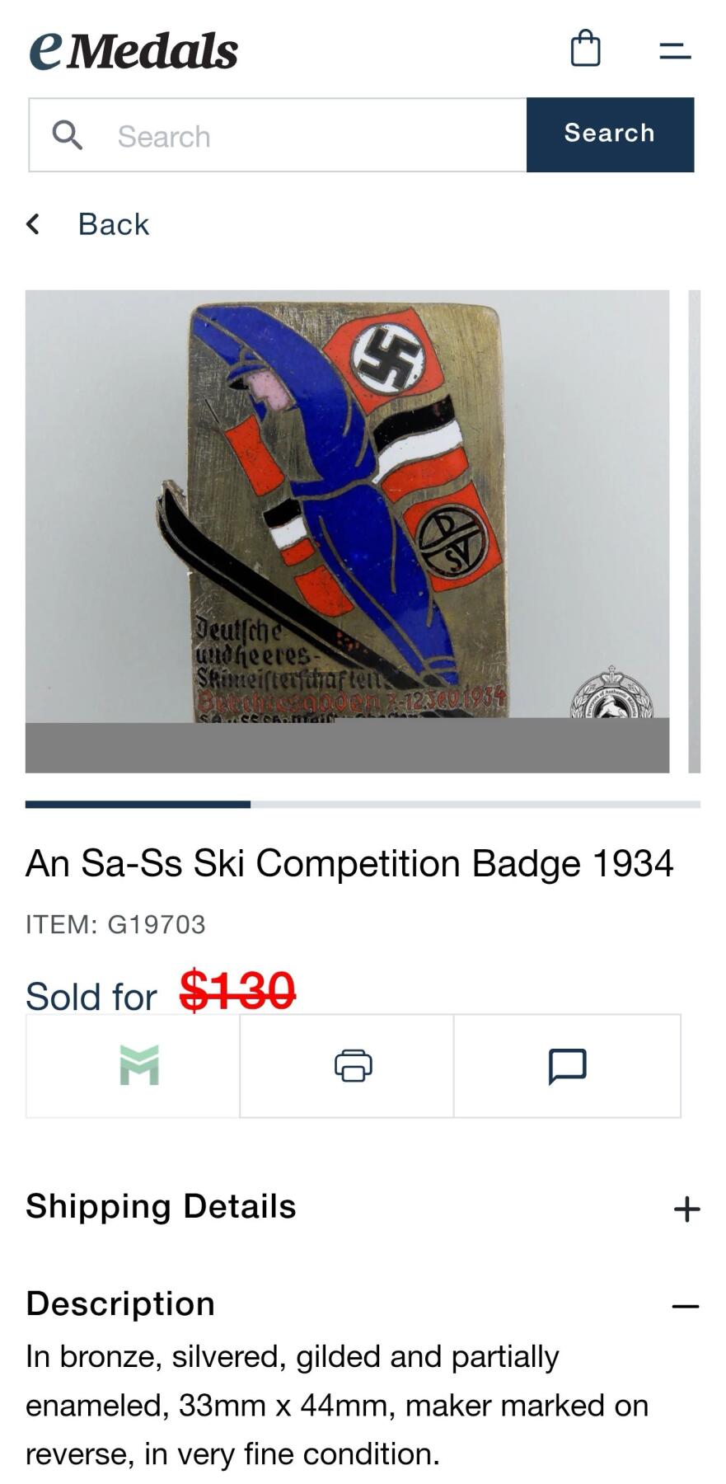Click the magnifying glass search icon
The image size is (726, 1484).
67,134
